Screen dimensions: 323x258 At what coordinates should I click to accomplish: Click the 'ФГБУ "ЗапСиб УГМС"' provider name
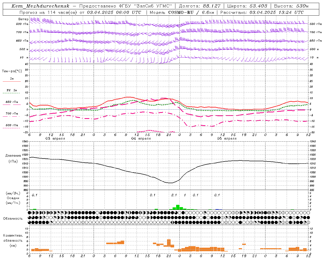[146, 6]
